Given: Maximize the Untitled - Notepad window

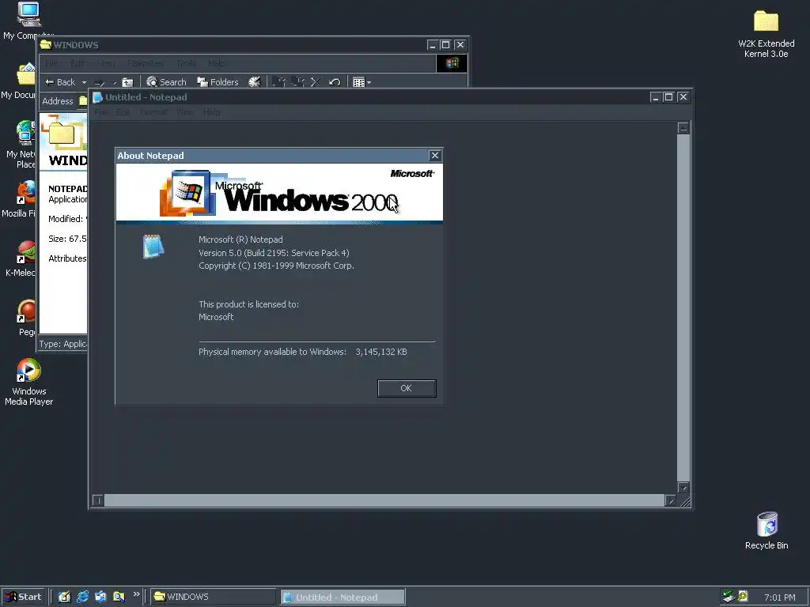Looking at the screenshot, I should [668, 97].
